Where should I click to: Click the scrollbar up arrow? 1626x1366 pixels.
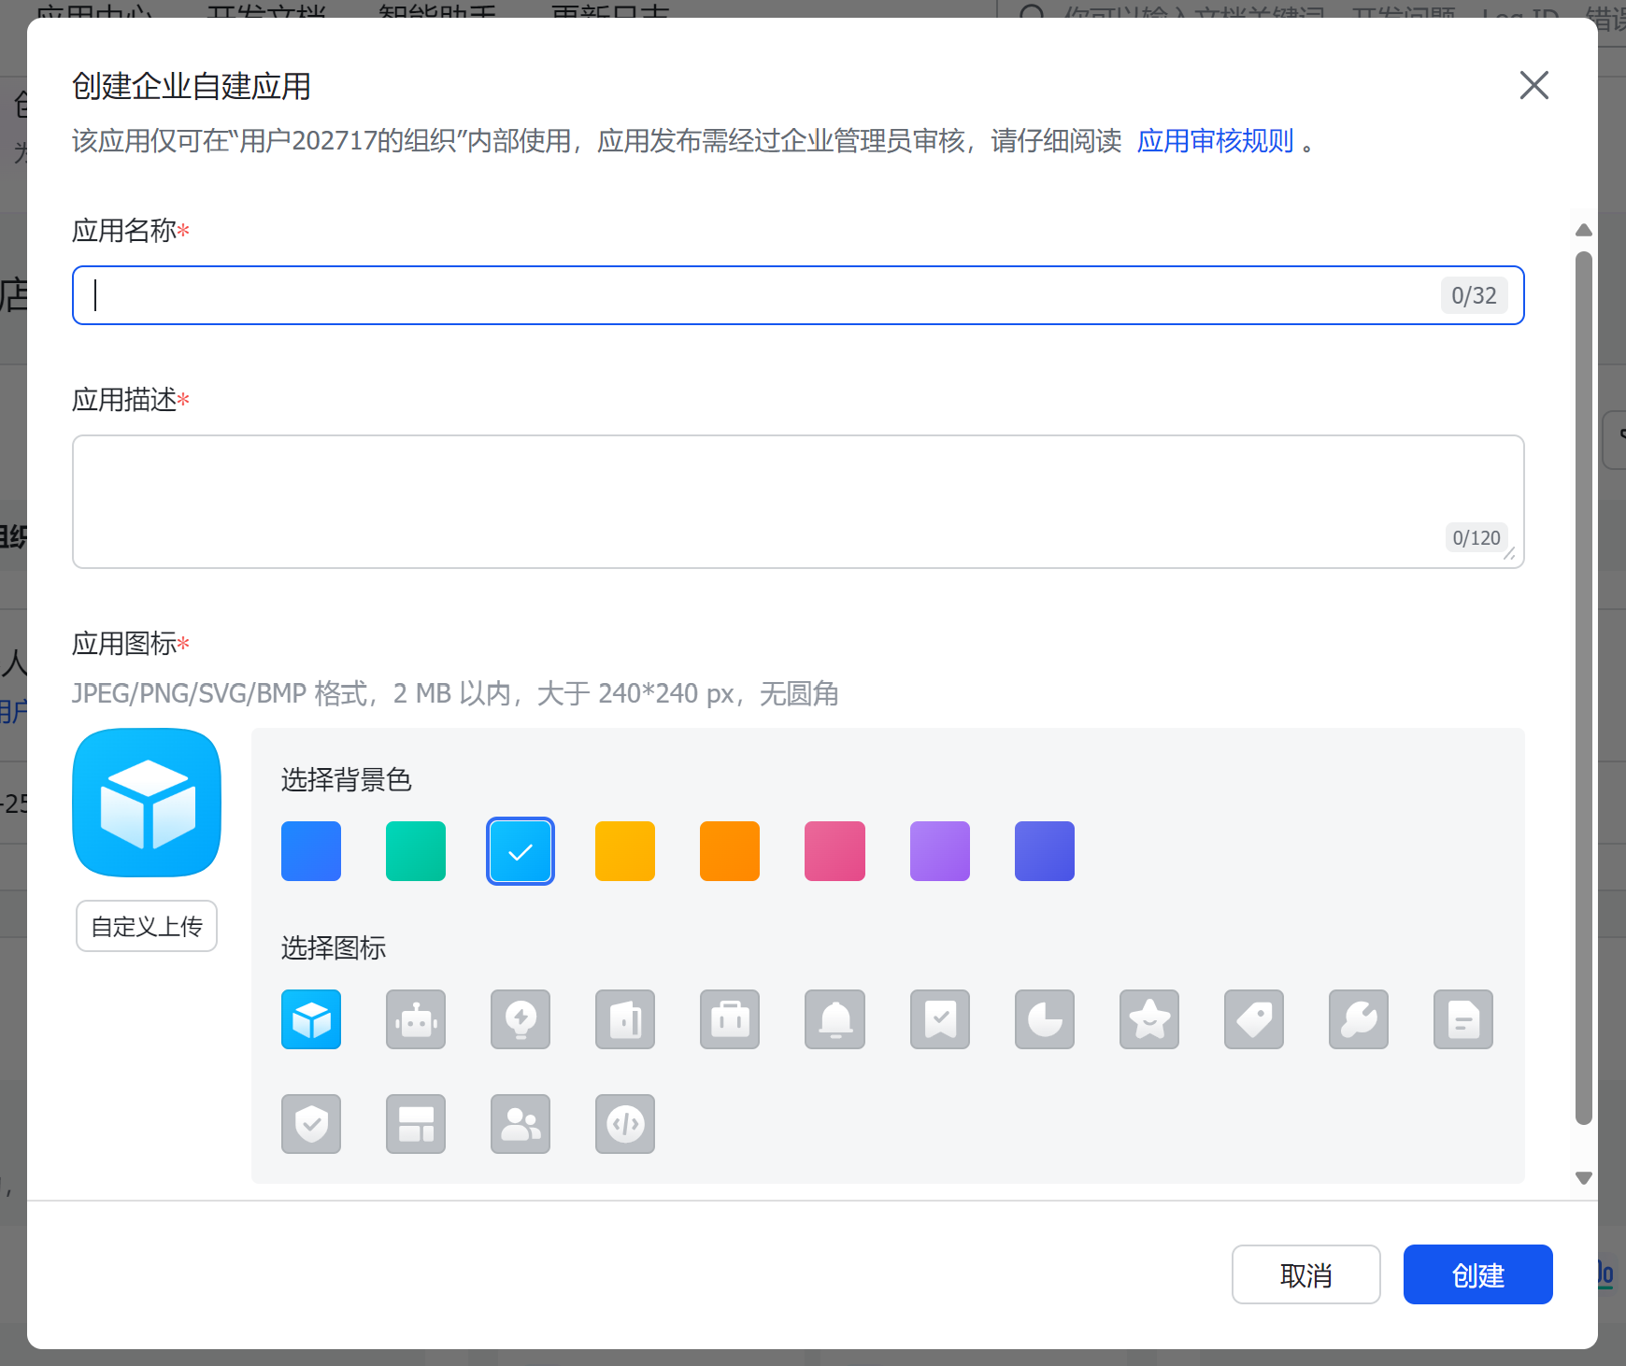[1583, 230]
